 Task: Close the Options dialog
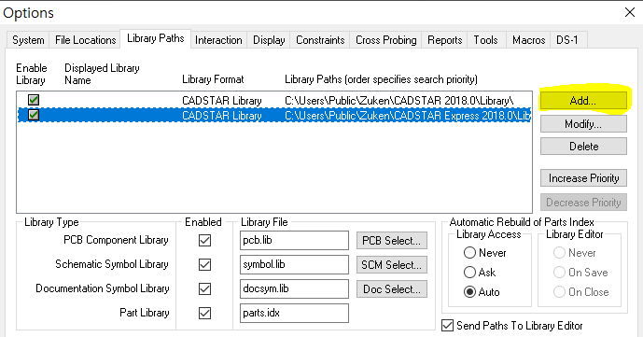[630, 12]
